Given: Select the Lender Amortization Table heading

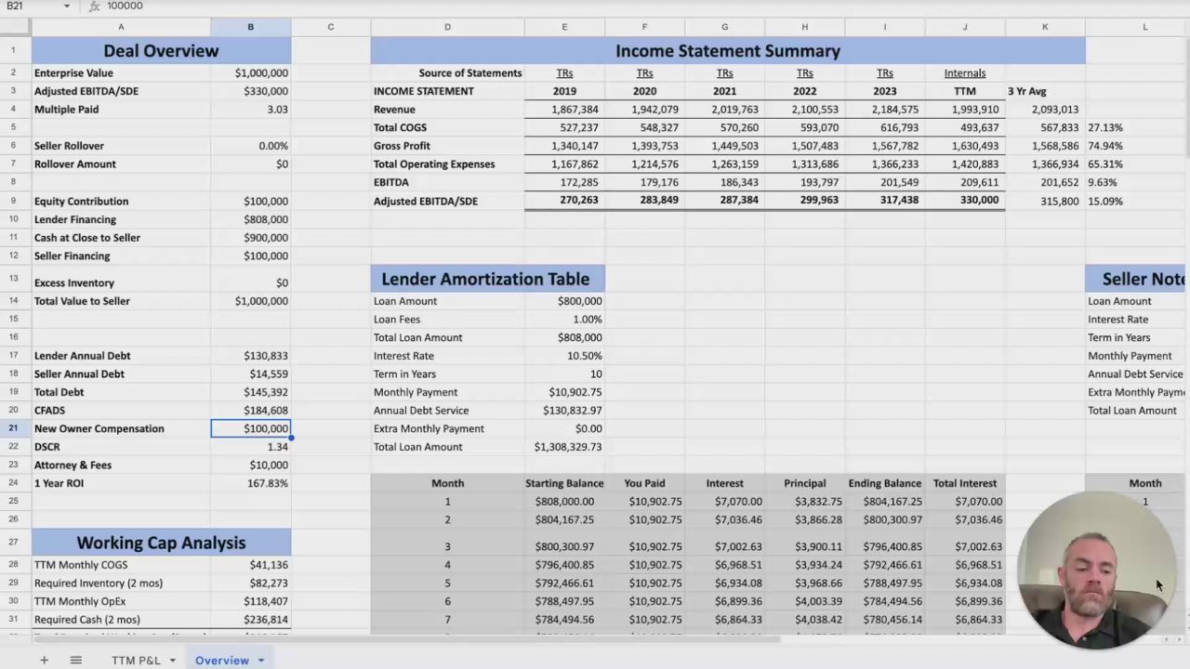Looking at the screenshot, I should (x=488, y=279).
